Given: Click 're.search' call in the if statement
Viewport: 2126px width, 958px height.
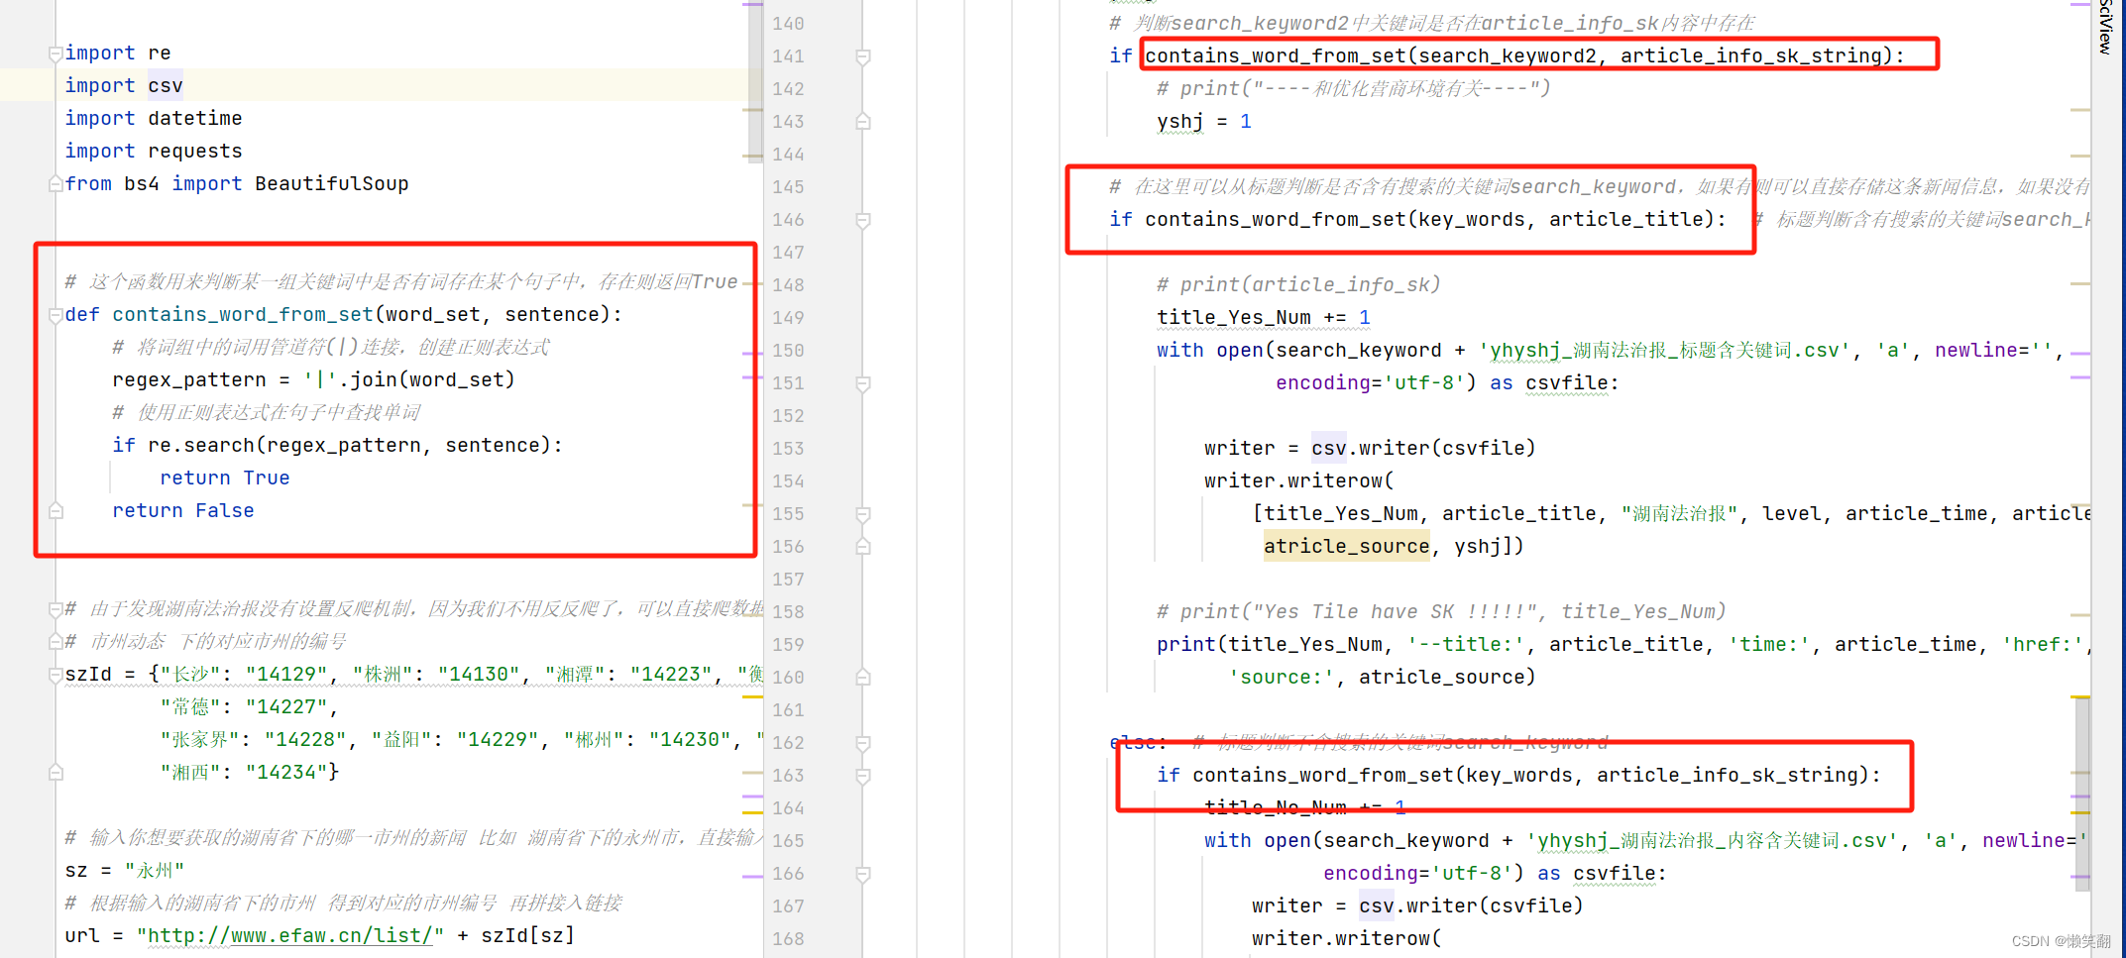Looking at the screenshot, I should click(x=201, y=446).
